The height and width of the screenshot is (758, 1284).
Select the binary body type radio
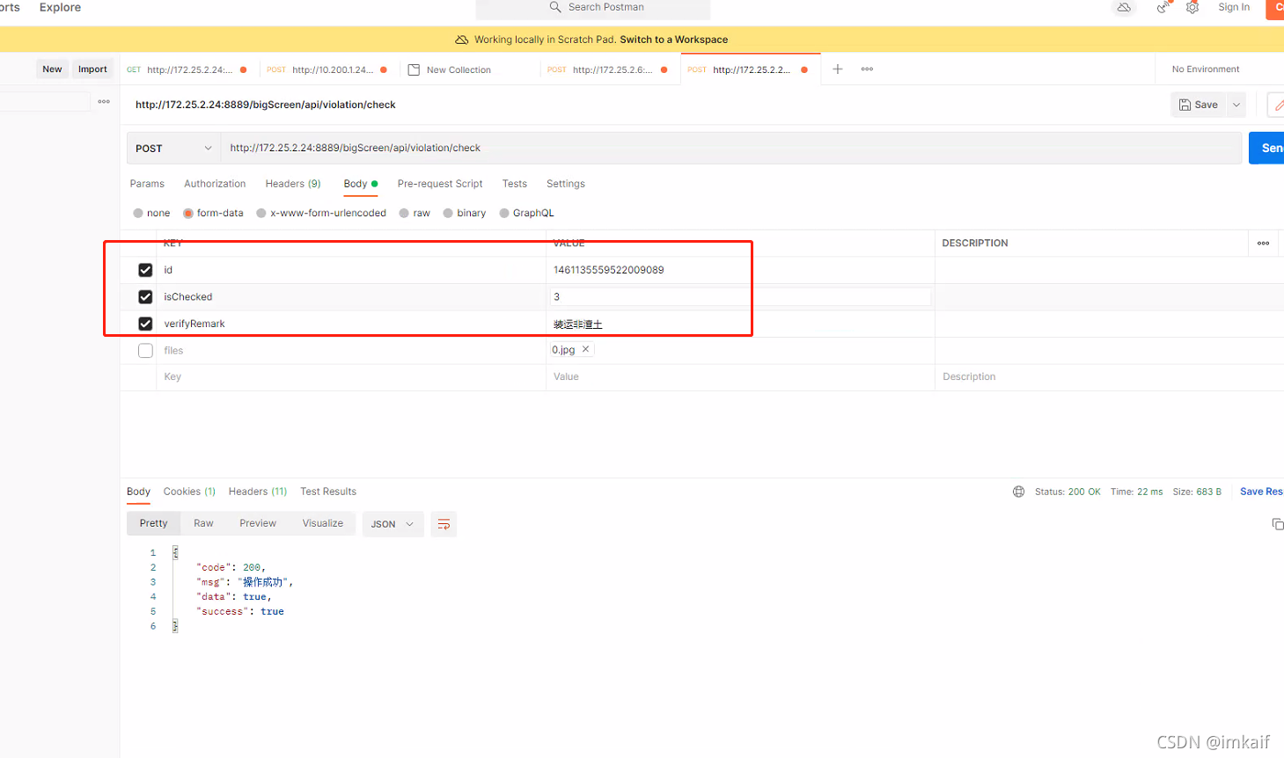[x=448, y=213]
